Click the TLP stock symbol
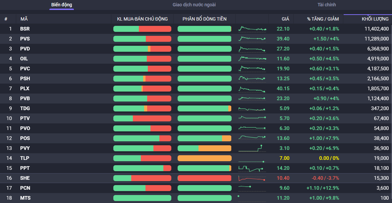 [x=25, y=158]
